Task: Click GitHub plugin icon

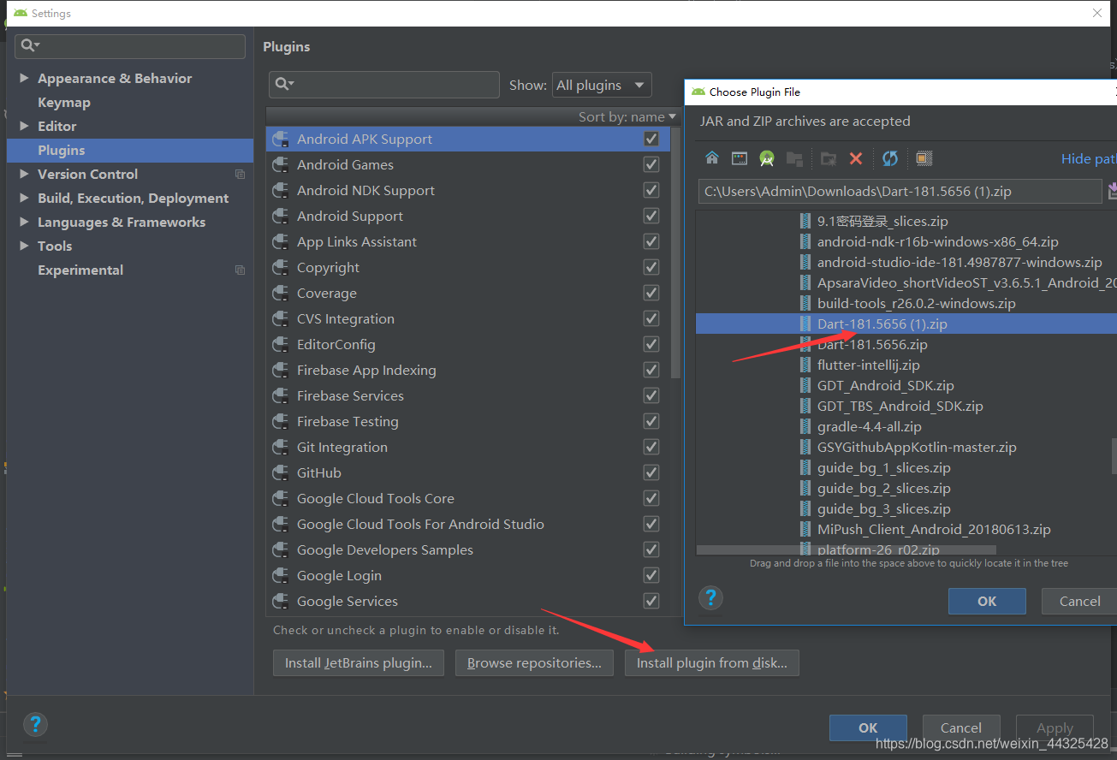Action: click(x=280, y=473)
